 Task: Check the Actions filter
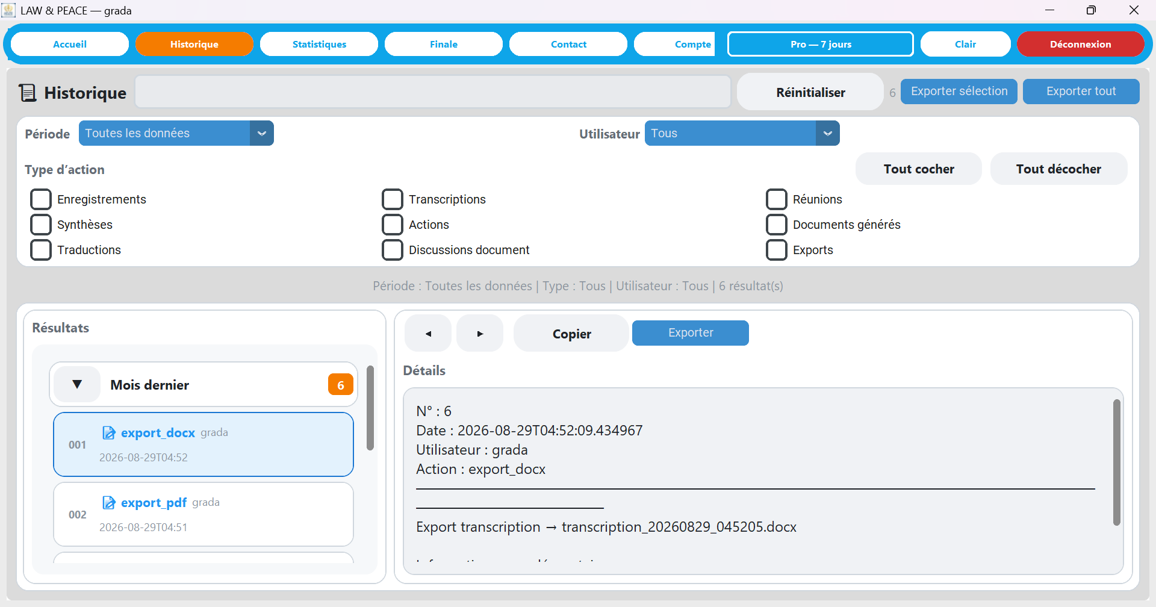click(393, 225)
